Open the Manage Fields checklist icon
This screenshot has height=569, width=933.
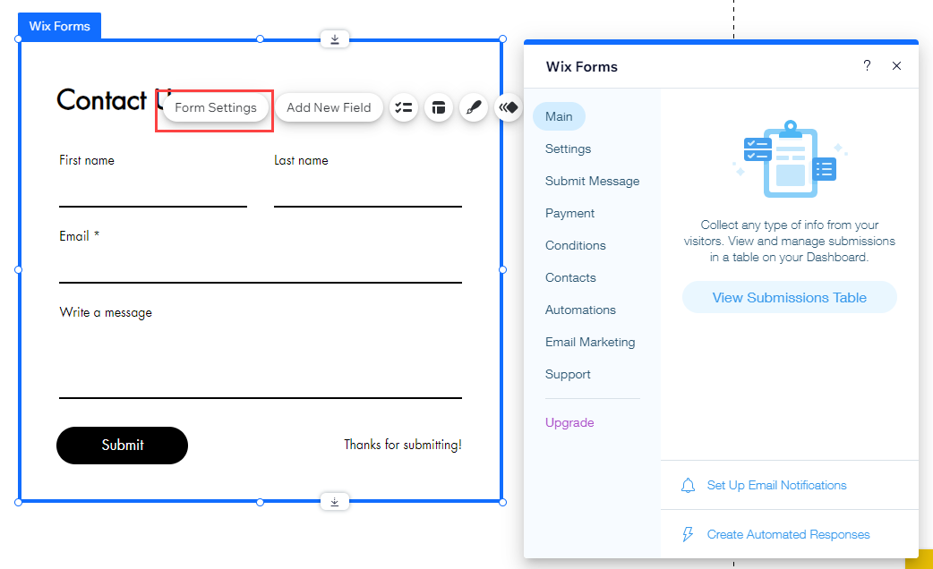click(x=404, y=107)
